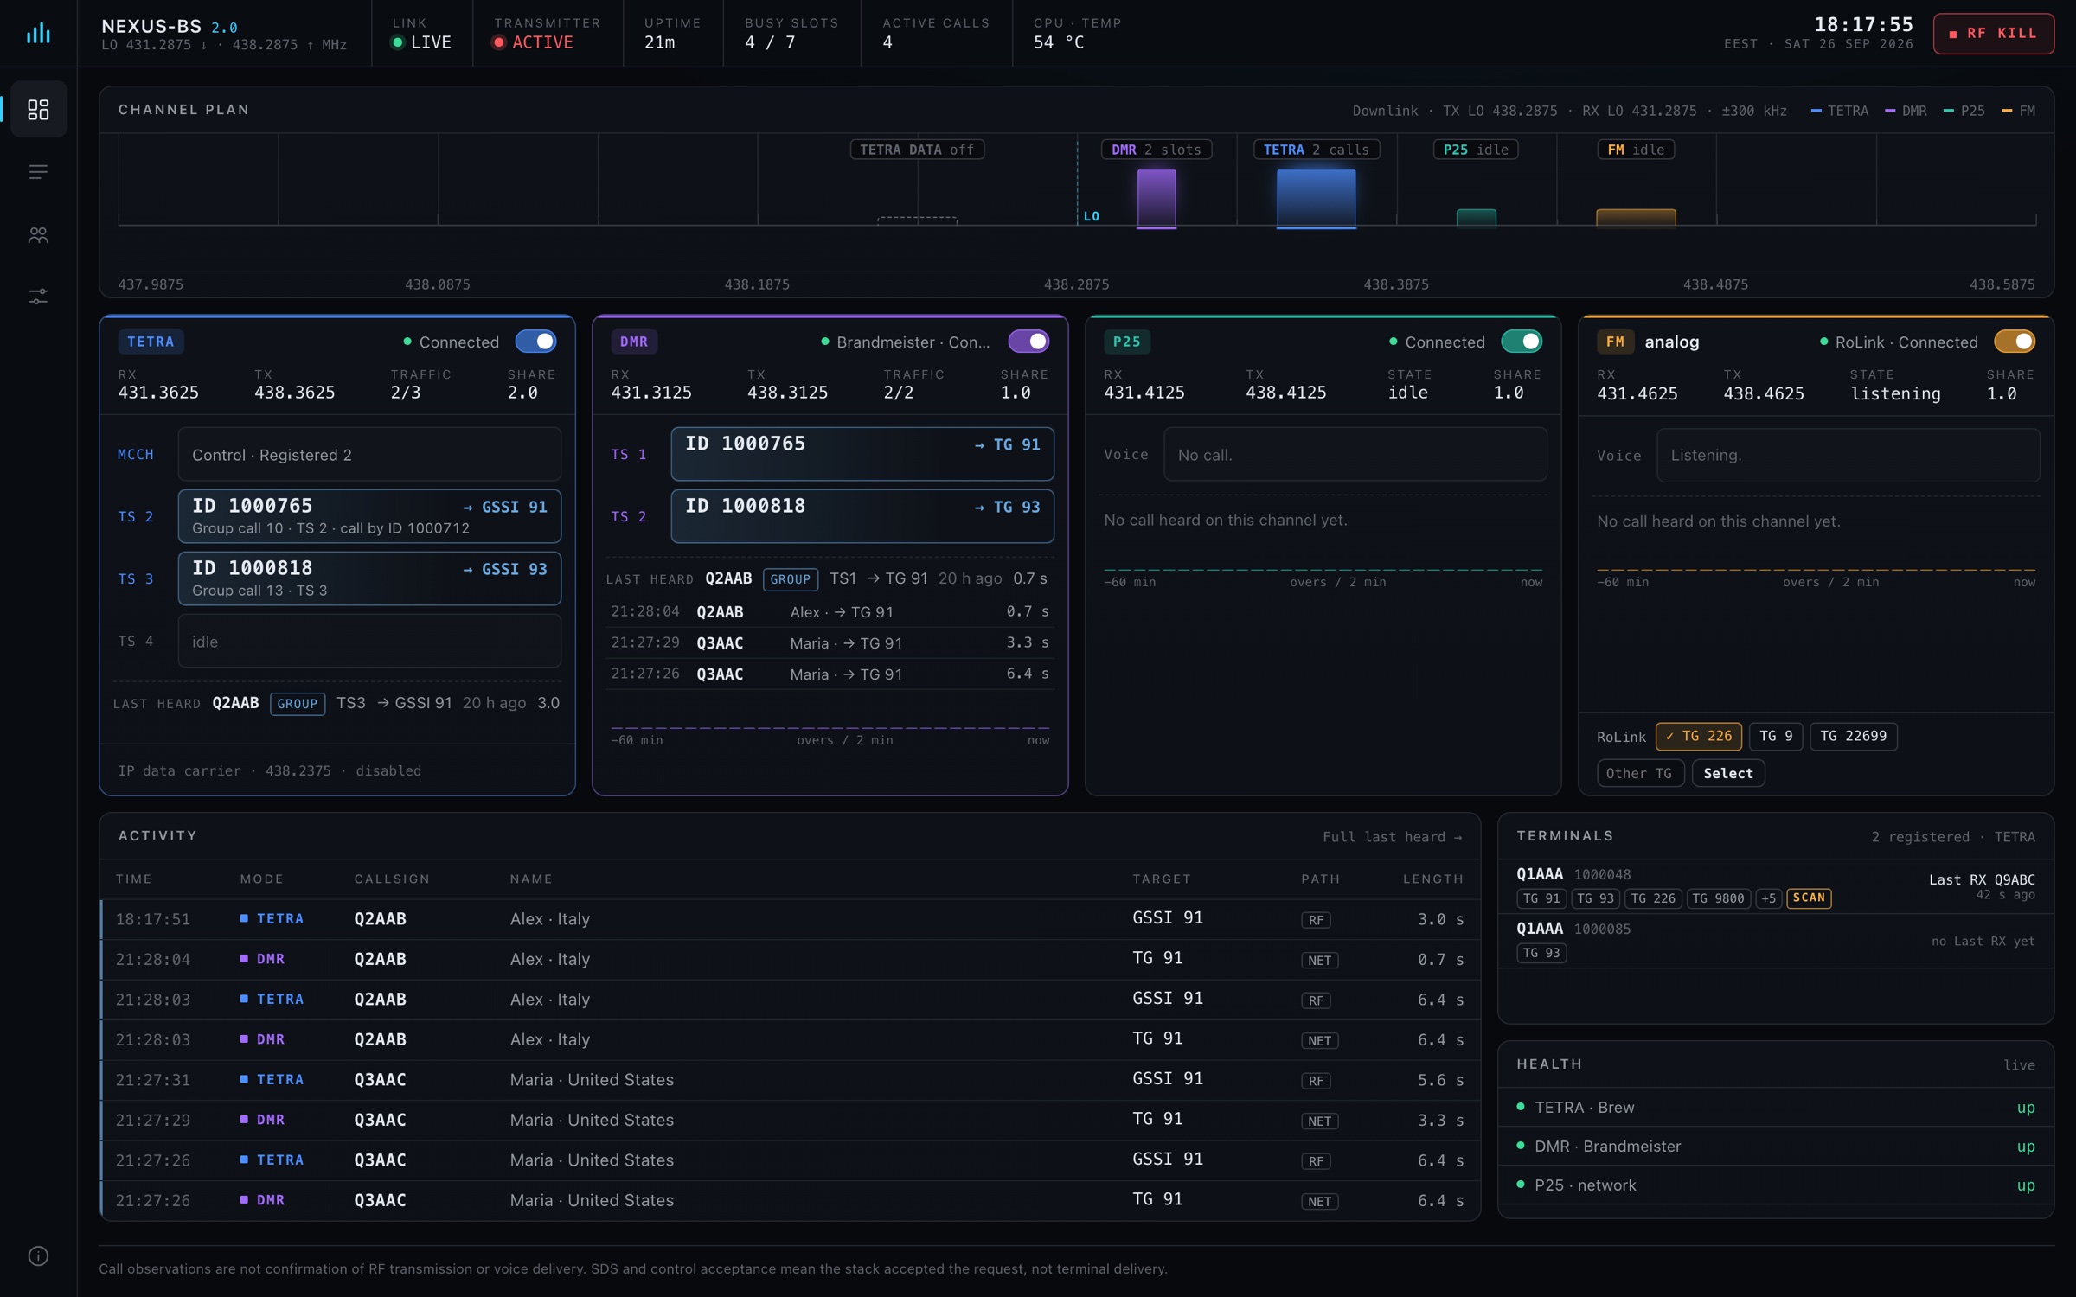Select RoLink TG 22699 chip
2076x1297 pixels.
click(x=1853, y=736)
